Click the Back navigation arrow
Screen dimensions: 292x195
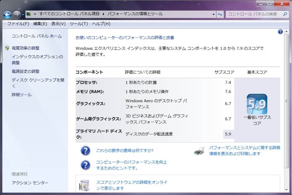pos(7,15)
